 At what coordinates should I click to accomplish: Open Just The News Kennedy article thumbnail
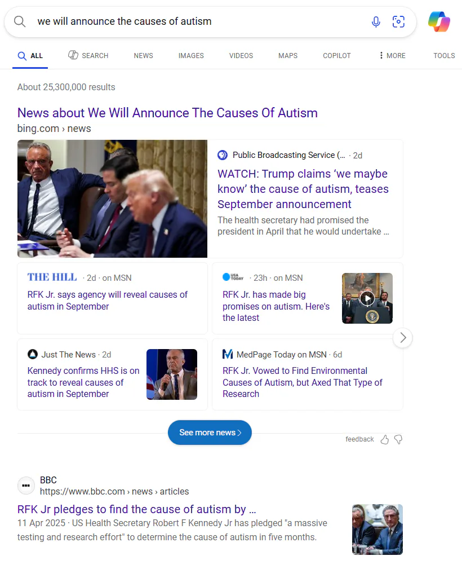(x=171, y=374)
